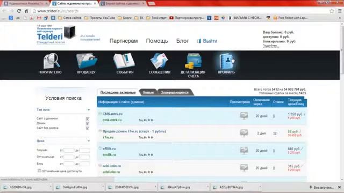Switch to the Сайты и домены browser tab
This screenshot has height=193, width=344.
pyautogui.click(x=74, y=4)
